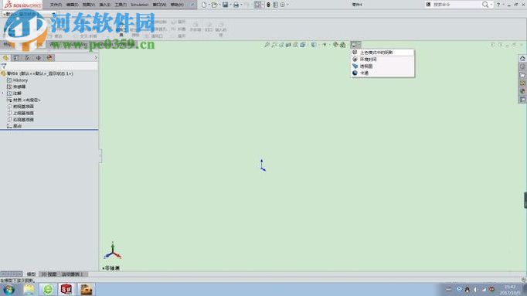527x296 pixels.
Task: Click the Zoom to Fit icon
Action: point(267,45)
